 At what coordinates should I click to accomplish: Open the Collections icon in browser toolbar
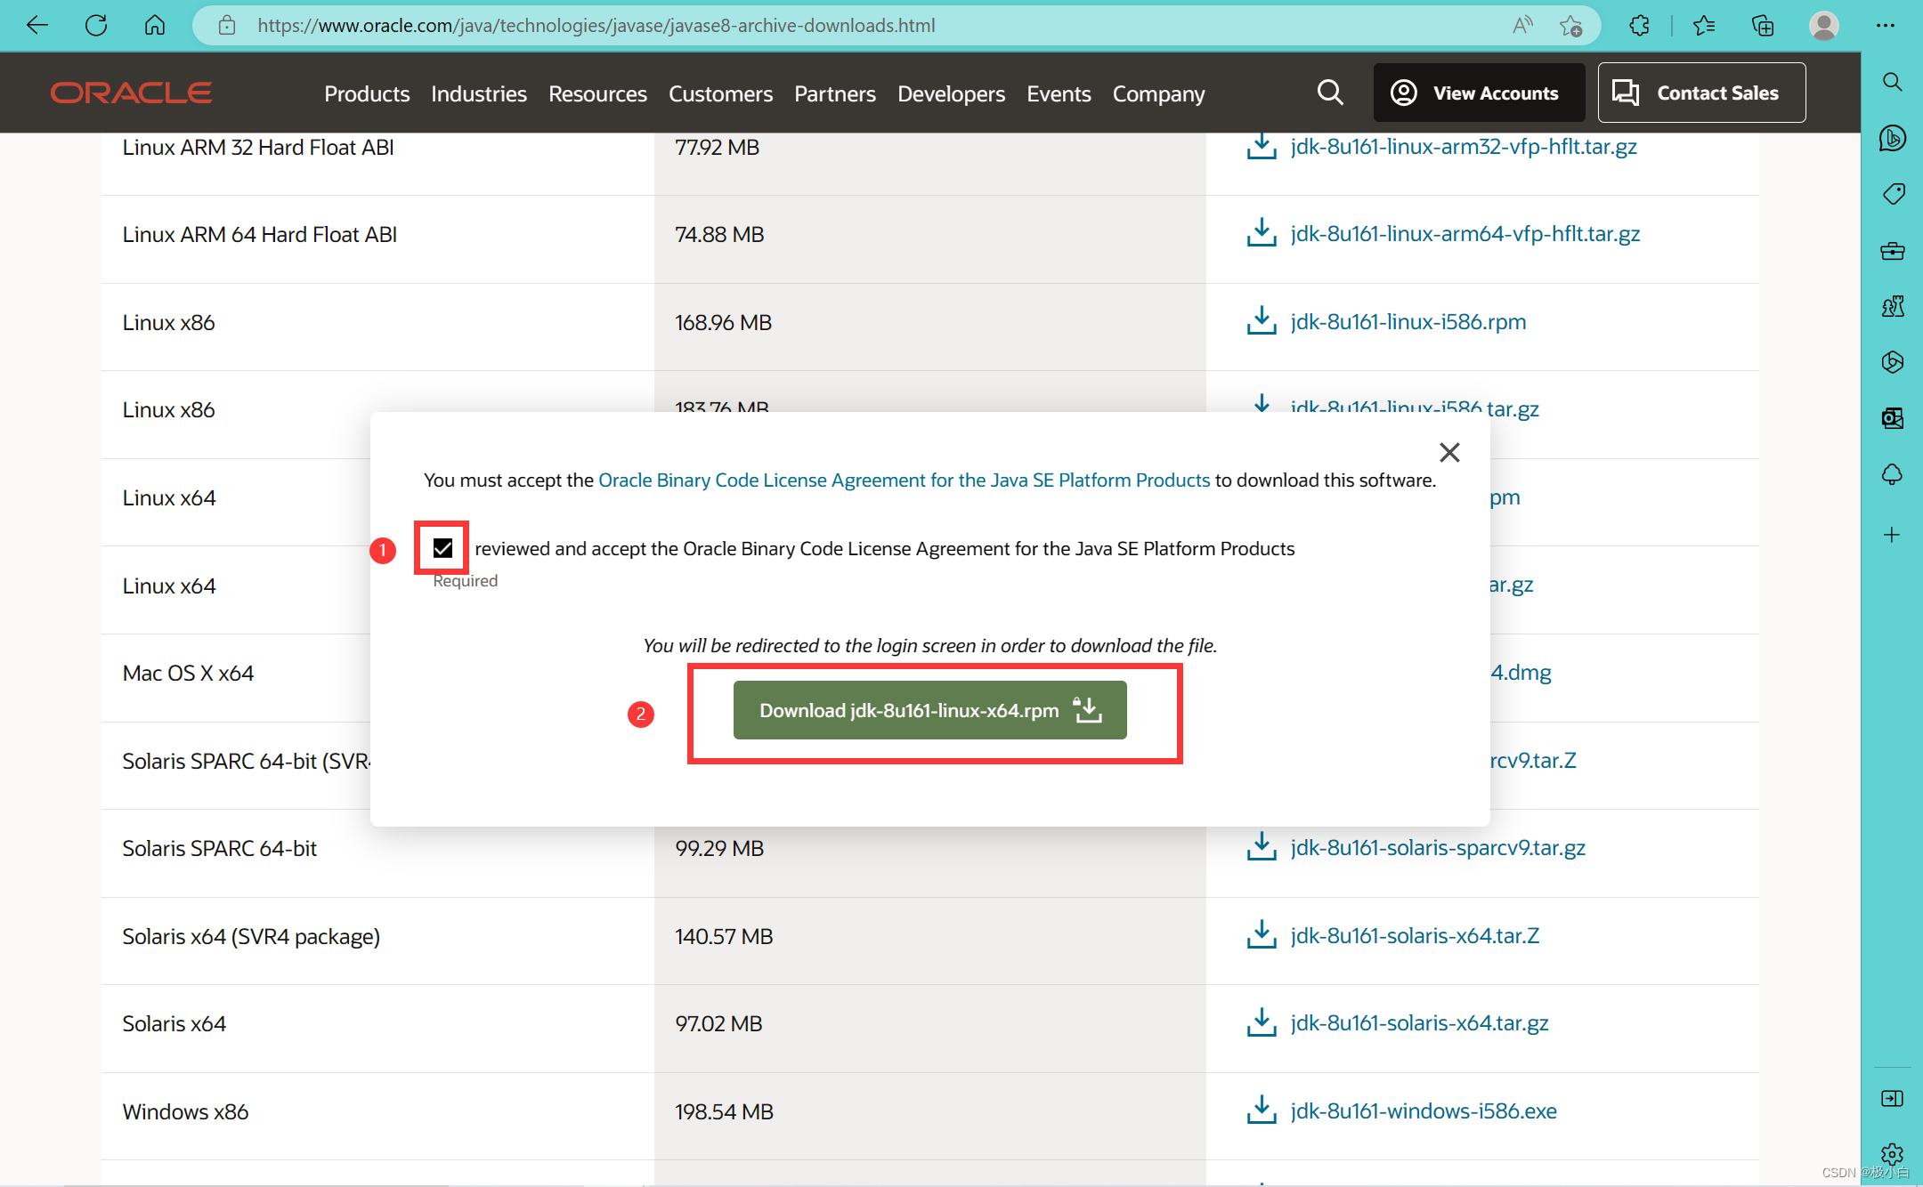click(x=1763, y=26)
